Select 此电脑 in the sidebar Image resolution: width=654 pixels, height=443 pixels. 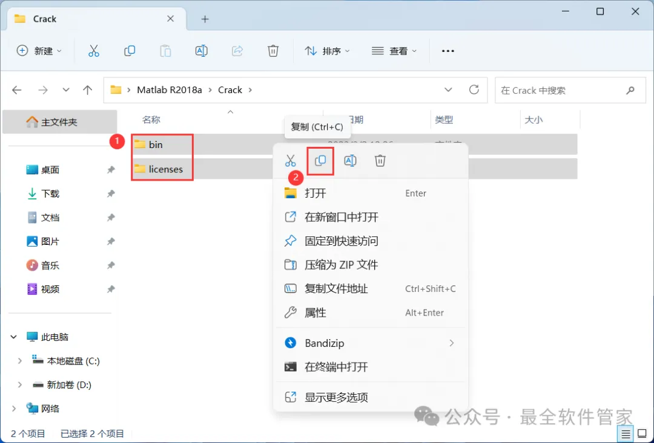pos(54,337)
